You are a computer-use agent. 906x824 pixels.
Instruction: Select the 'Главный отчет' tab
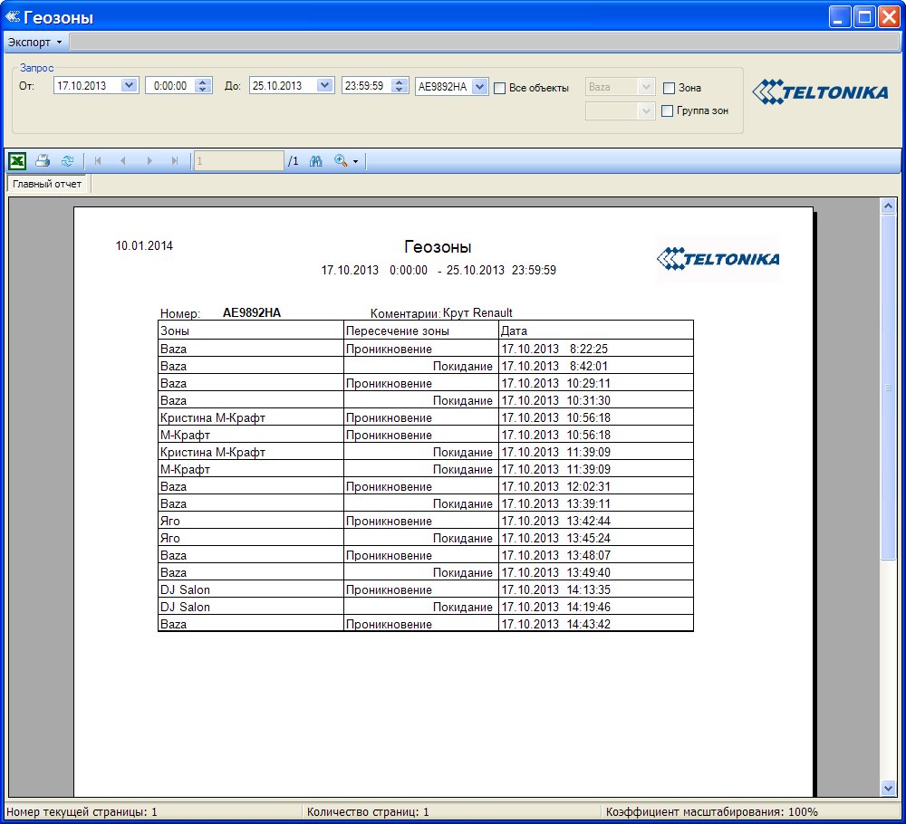[47, 184]
